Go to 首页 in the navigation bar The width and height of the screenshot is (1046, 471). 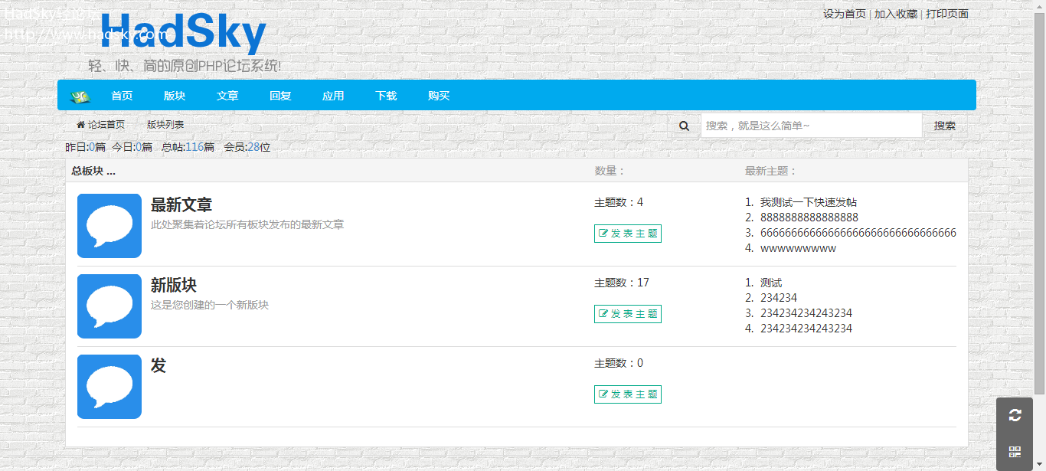coord(122,96)
